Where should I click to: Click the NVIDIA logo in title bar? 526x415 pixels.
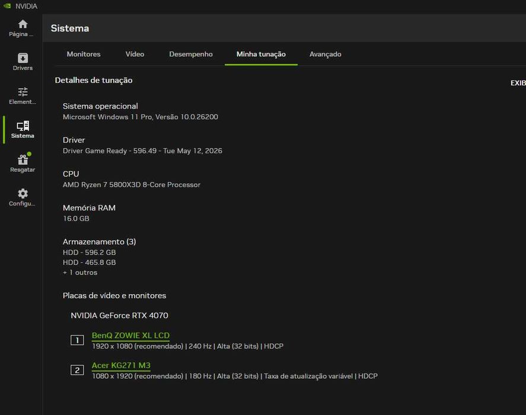click(x=7, y=6)
